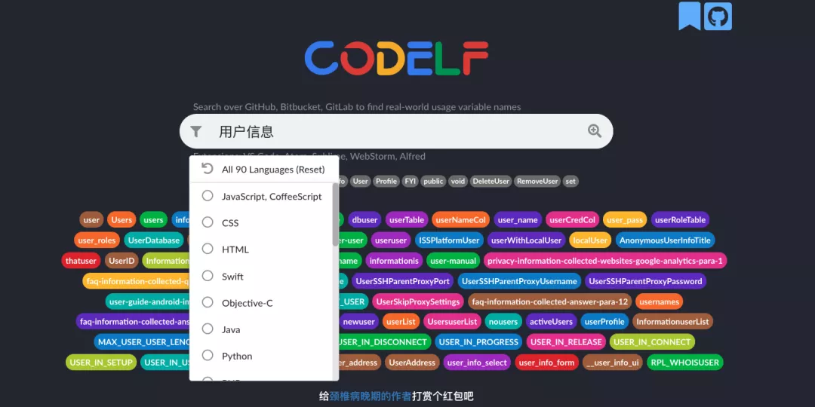Select the orange 'Users' variable tag
Screen dimensions: 815x407
click(121, 219)
